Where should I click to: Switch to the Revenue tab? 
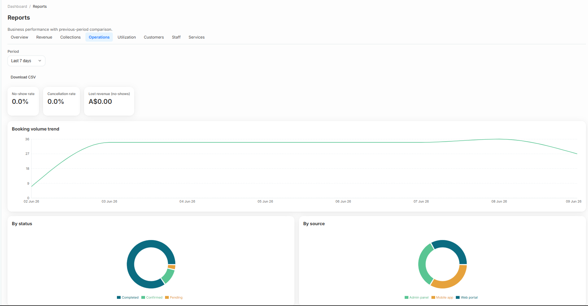tap(44, 37)
